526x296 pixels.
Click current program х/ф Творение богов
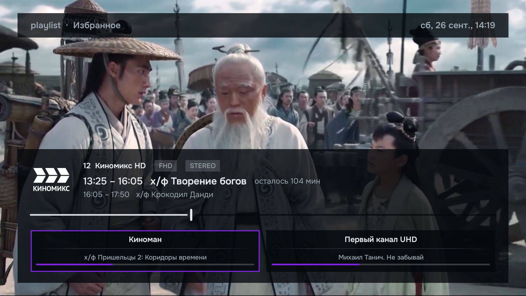point(198,181)
